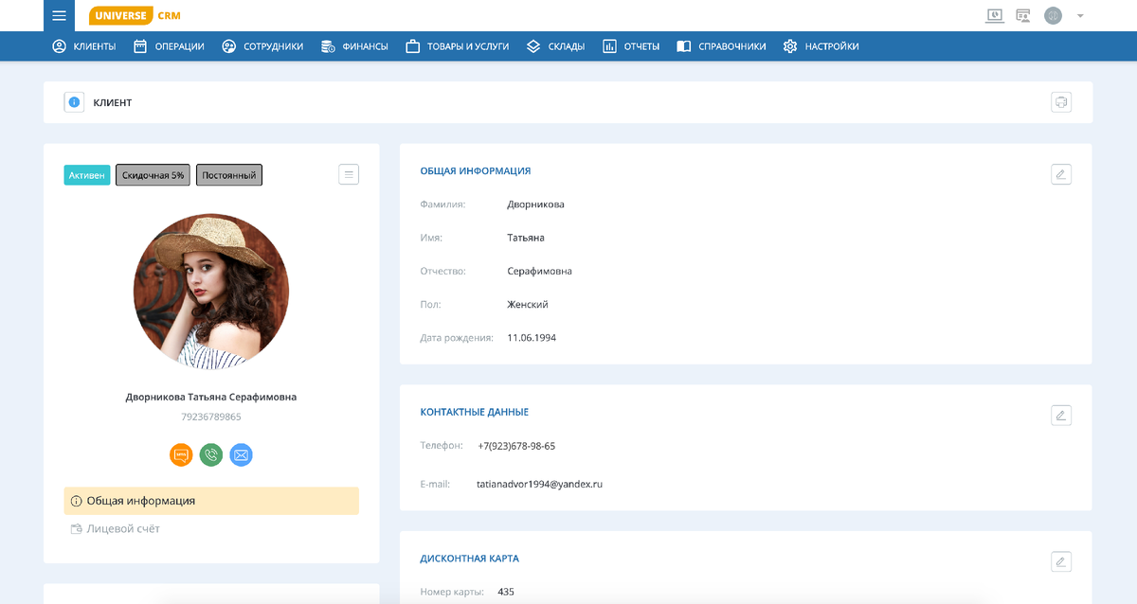Image resolution: width=1137 pixels, height=604 pixels.
Task: Click the gender value Женский
Action: tap(528, 305)
